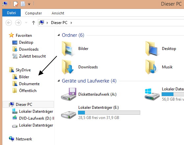Select Favoriten in the navigation pane

tap(24, 36)
